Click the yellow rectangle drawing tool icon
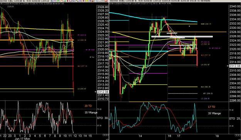 pos(87,1)
